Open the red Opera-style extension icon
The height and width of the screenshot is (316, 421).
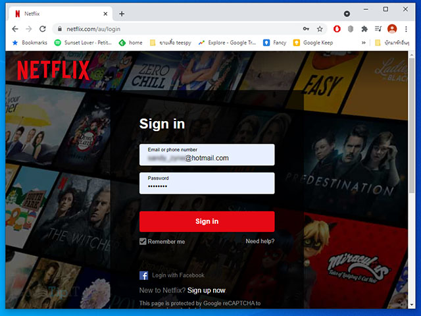(x=337, y=29)
